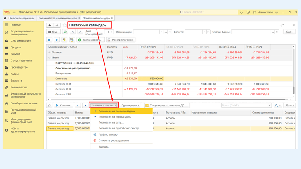301x169 pixels.
Task: Open the history clock icon
Action: 248,12
